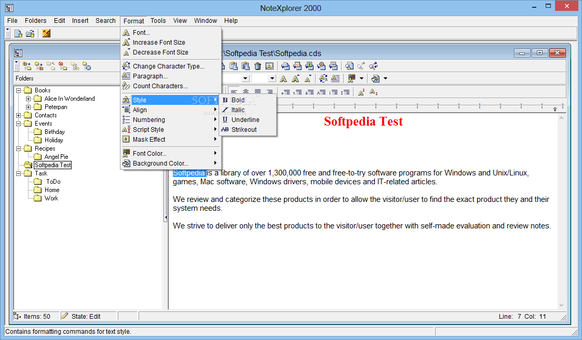Click the trash delete icon
This screenshot has width=582, height=340.
pyautogui.click(x=258, y=66)
